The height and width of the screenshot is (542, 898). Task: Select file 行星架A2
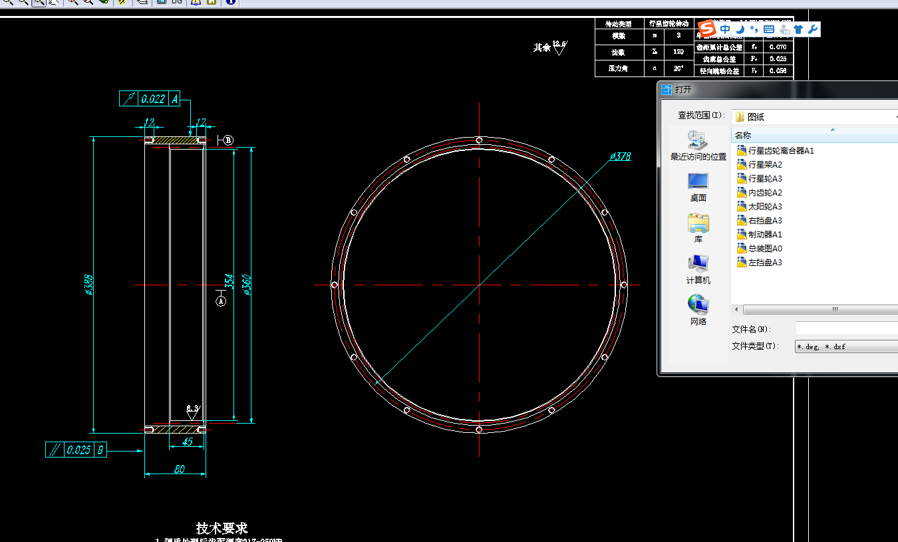(760, 165)
